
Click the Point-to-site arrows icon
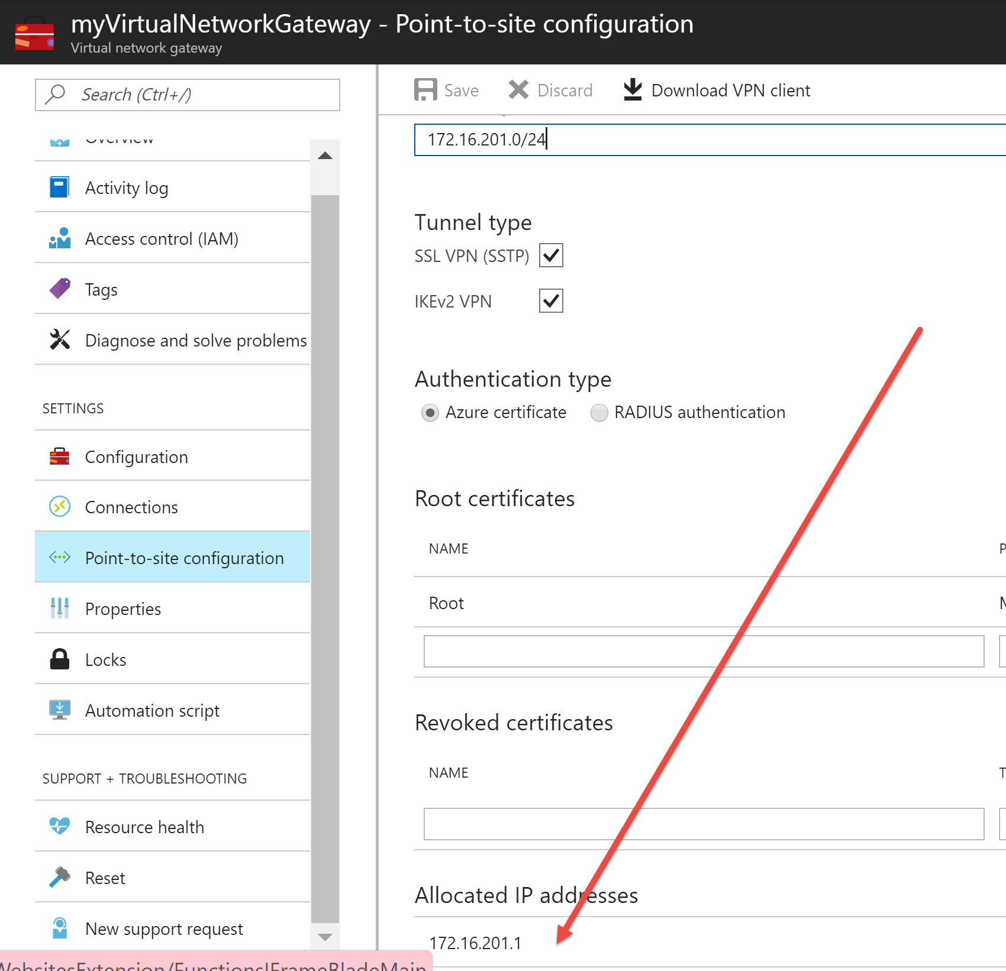click(x=59, y=557)
